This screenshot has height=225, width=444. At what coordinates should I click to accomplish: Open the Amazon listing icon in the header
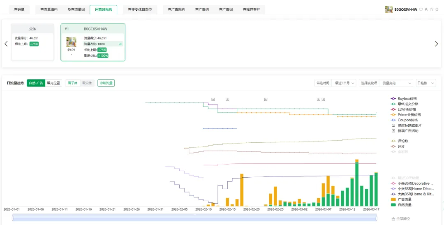(x=426, y=9)
